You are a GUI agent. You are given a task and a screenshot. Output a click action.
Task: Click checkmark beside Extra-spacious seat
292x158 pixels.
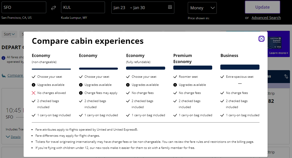(x=222, y=77)
